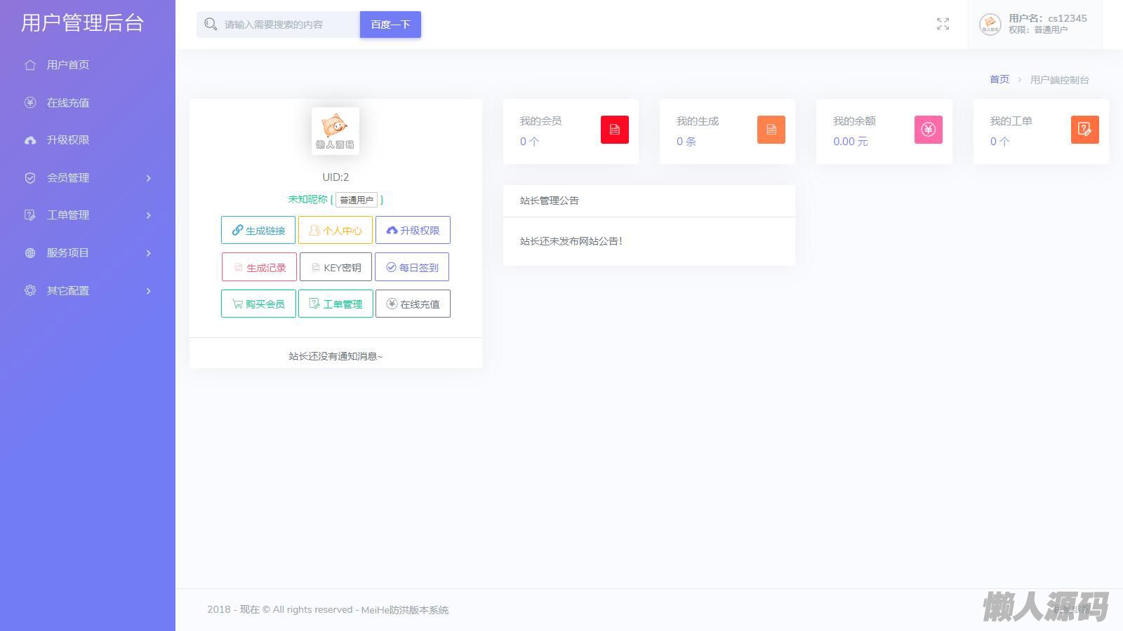Click the pink 我的余额 yen icon
Viewport: 1123px width, 631px height.
click(928, 130)
